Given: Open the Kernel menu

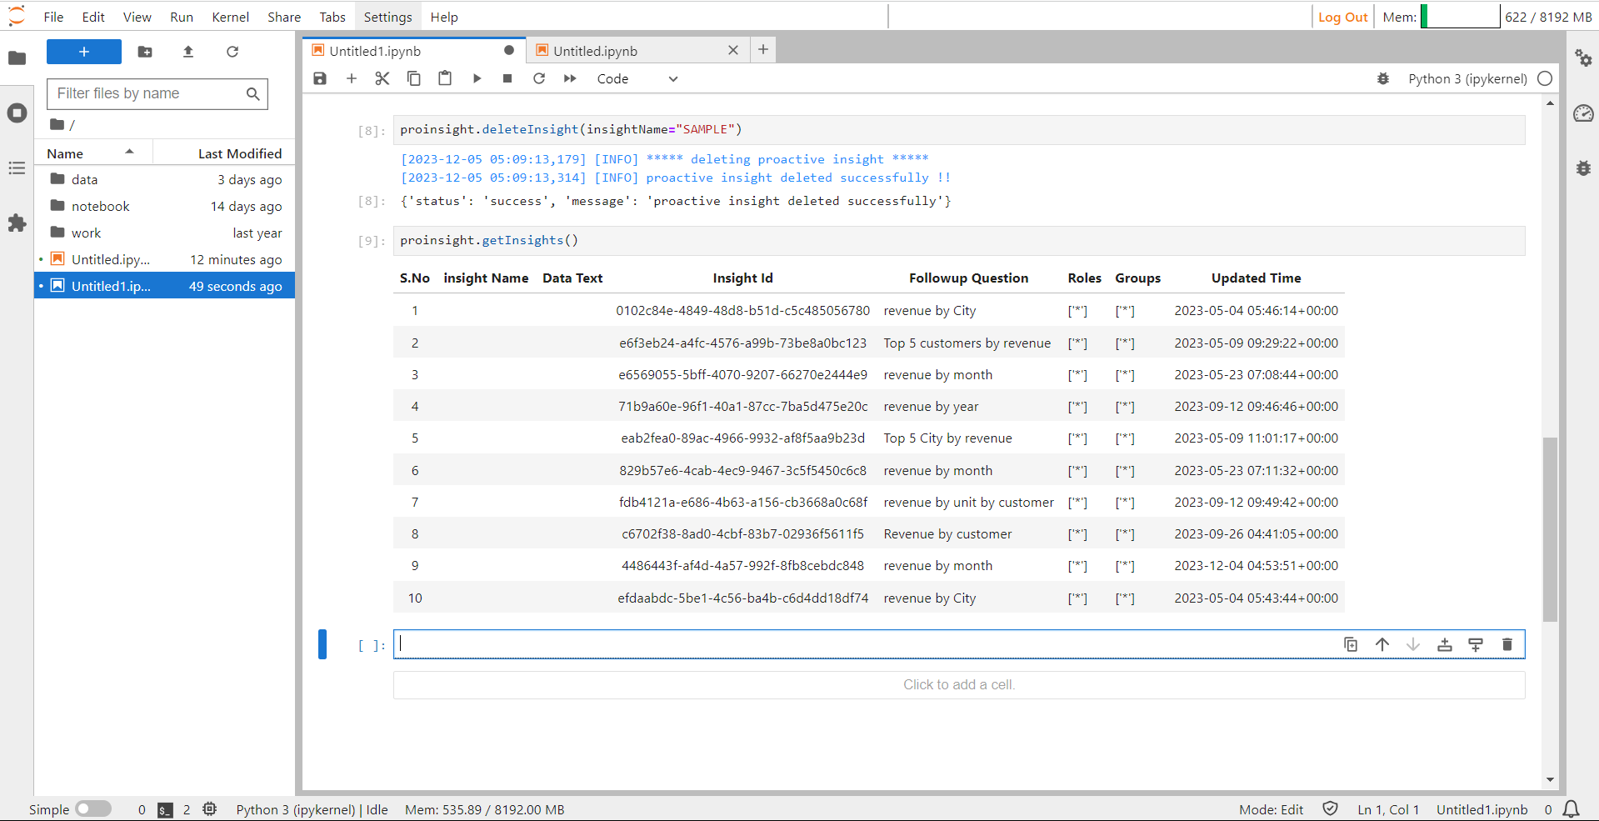Looking at the screenshot, I should [230, 17].
